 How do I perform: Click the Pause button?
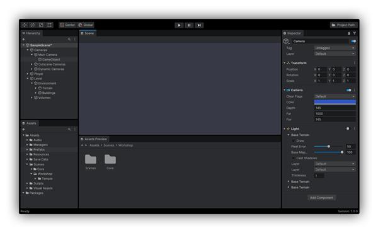click(189, 25)
